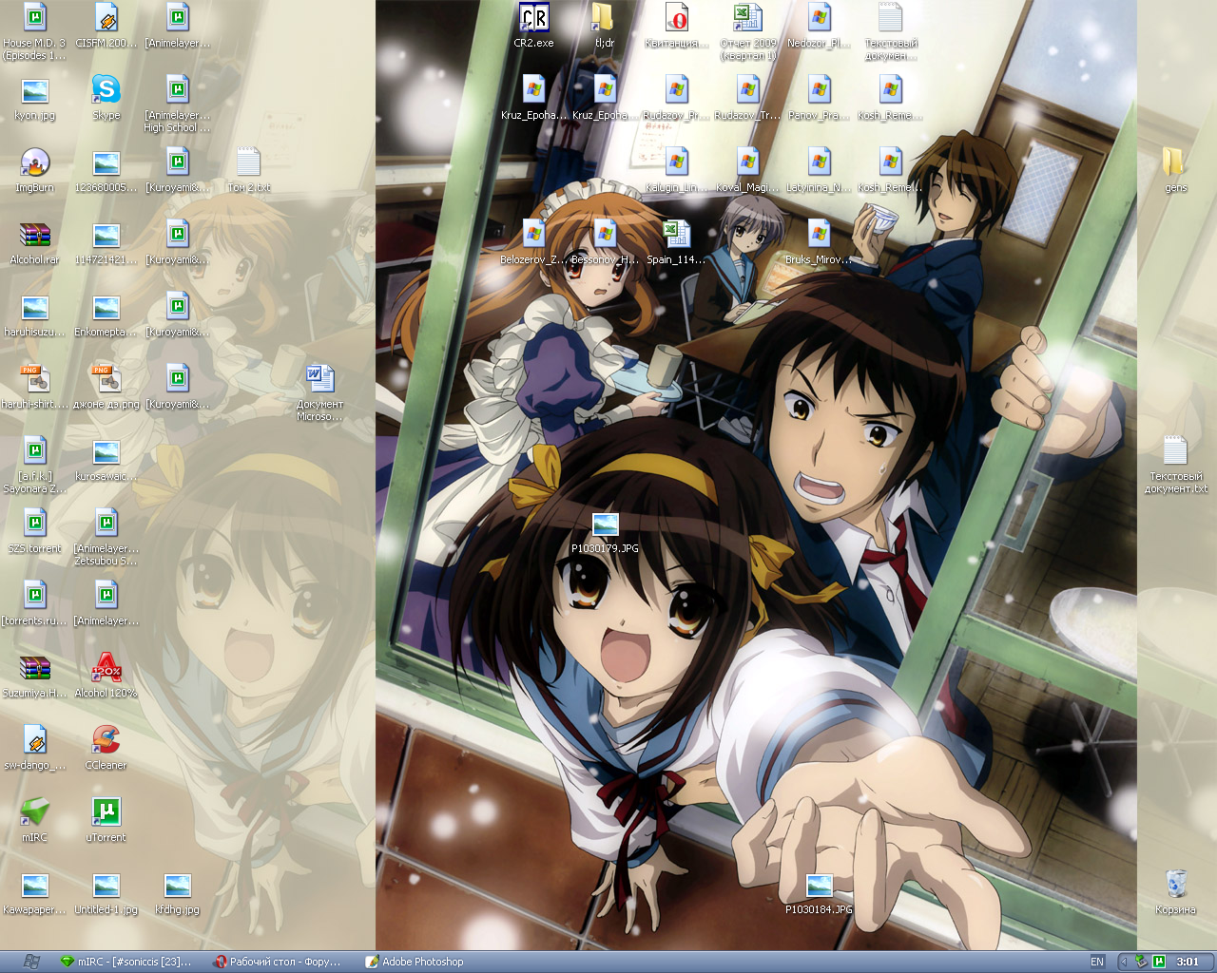The image size is (1217, 973).
Task: Select the Квитанция... Opera file
Action: click(677, 26)
